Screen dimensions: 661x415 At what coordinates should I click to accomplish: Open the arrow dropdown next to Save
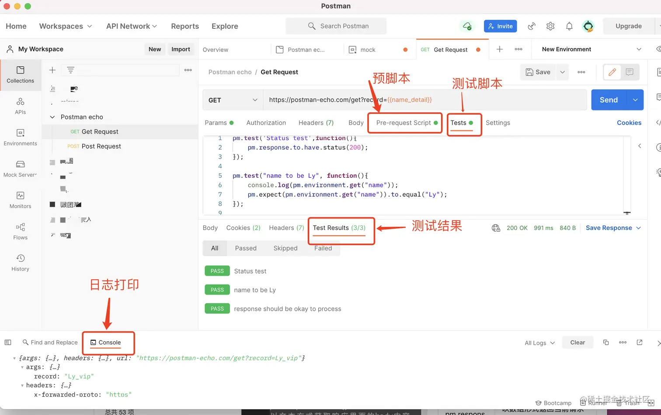[563, 72]
